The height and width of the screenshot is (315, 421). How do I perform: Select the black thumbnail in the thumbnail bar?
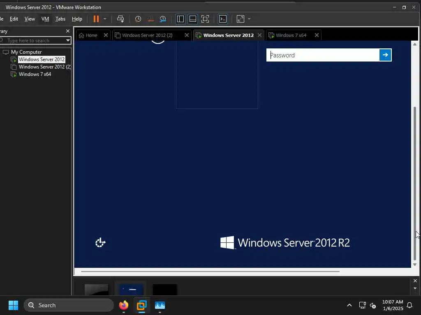[x=165, y=290]
